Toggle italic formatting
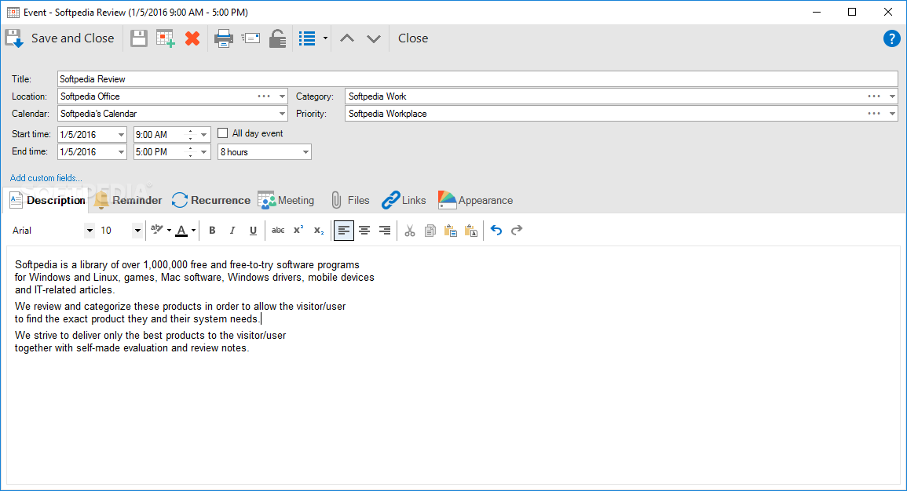This screenshot has height=491, width=907. click(232, 231)
